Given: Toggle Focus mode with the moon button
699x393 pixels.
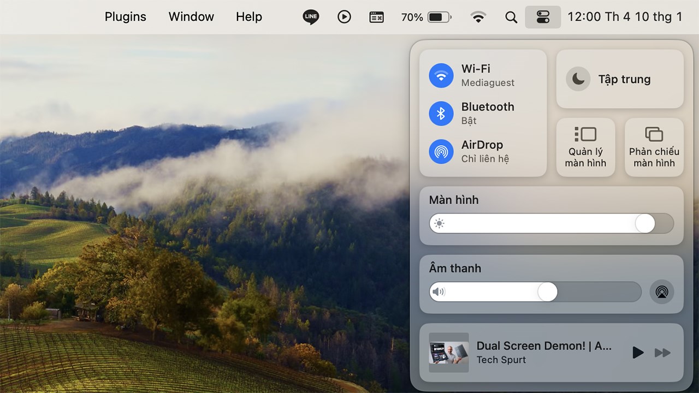Looking at the screenshot, I should click(578, 79).
